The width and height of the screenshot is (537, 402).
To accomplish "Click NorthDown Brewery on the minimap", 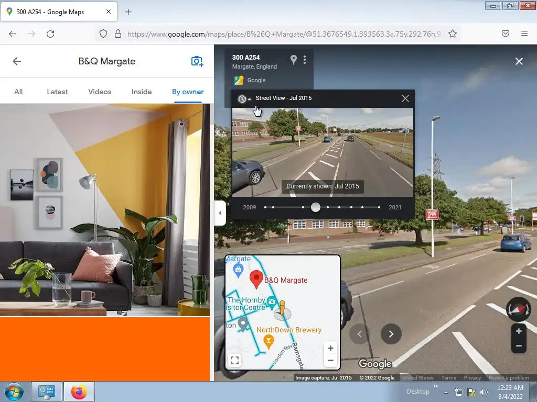I will pos(289,330).
